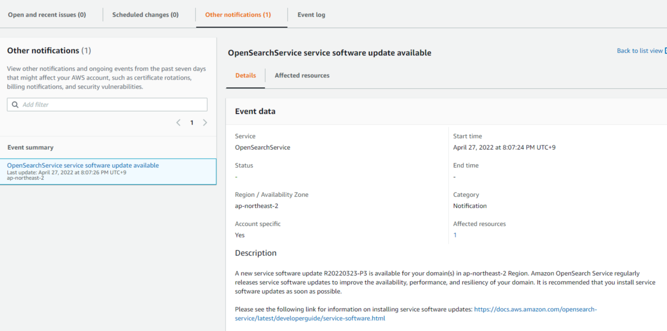Open the Event log tab

pos(311,15)
